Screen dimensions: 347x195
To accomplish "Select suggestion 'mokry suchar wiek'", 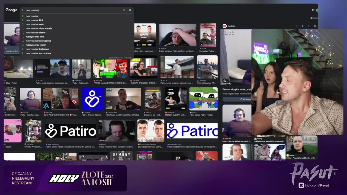I will [76, 24].
